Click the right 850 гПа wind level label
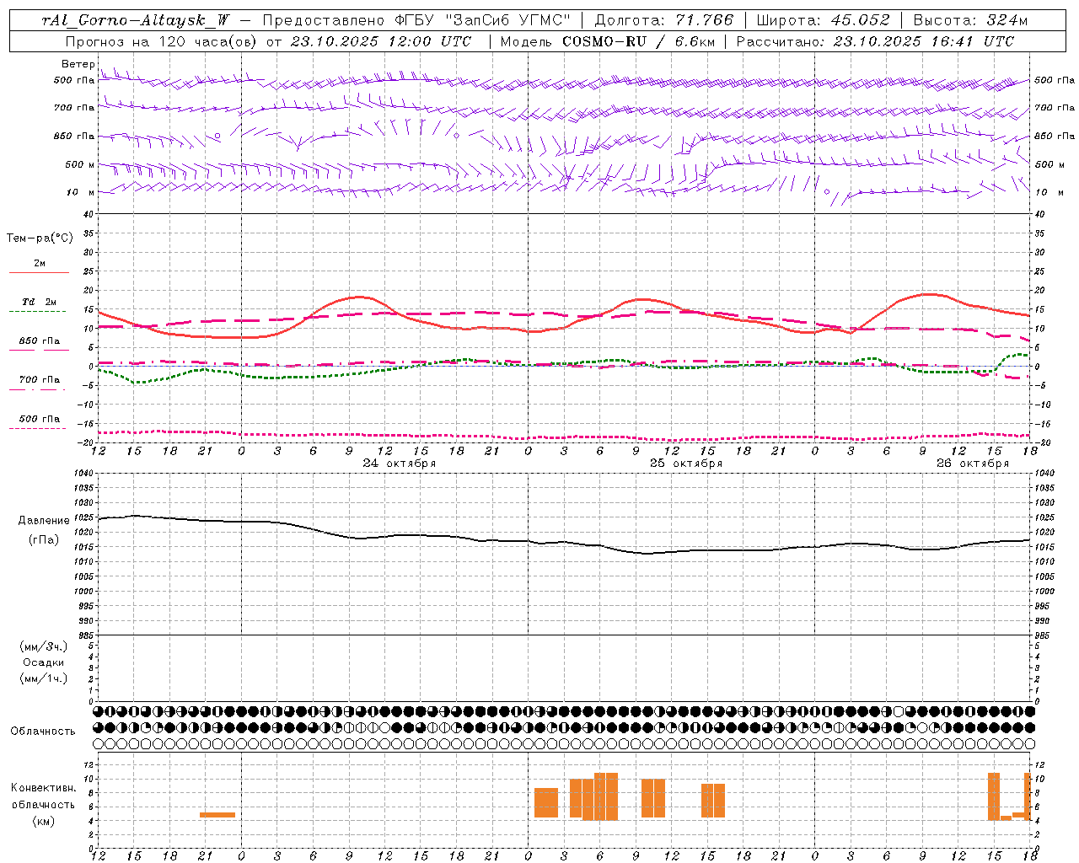 pos(1055,136)
